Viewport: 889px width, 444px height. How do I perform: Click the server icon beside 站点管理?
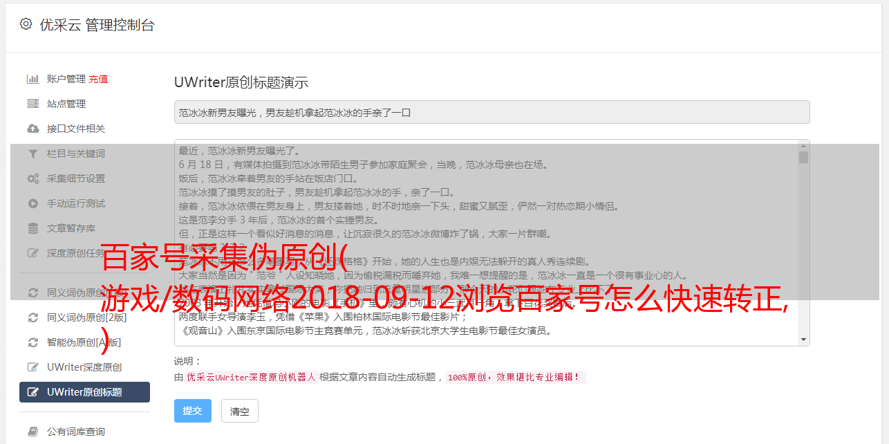(x=32, y=104)
